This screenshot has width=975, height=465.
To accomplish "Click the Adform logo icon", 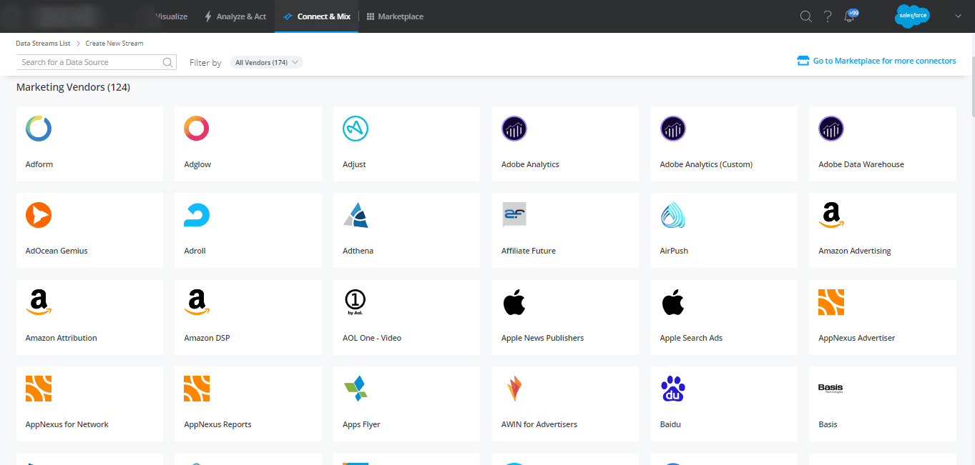I will pyautogui.click(x=39, y=129).
